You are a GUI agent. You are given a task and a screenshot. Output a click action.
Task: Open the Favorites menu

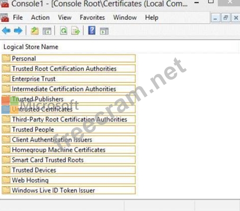point(92,18)
